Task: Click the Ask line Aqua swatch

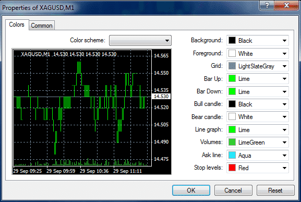Action: click(232, 155)
